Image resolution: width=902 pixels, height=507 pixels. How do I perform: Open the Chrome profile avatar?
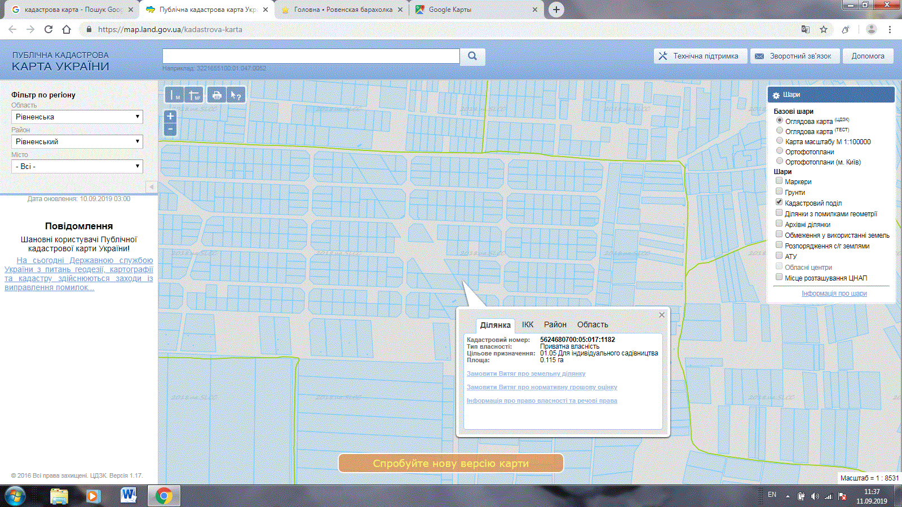coord(872,29)
